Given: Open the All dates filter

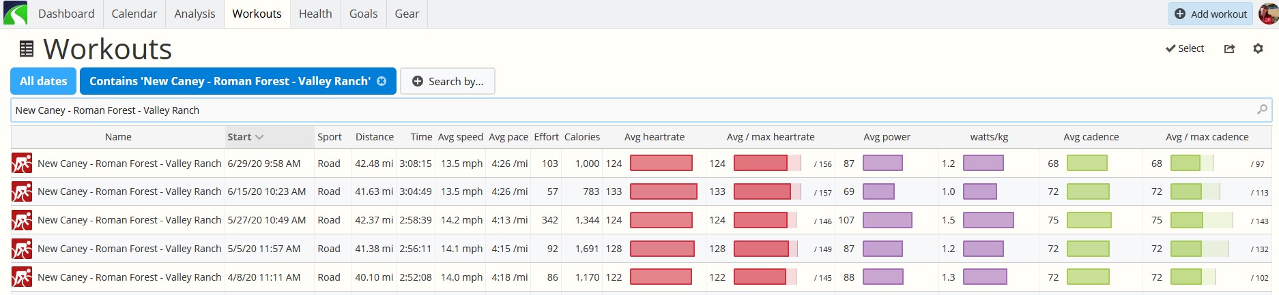Looking at the screenshot, I should tap(44, 81).
